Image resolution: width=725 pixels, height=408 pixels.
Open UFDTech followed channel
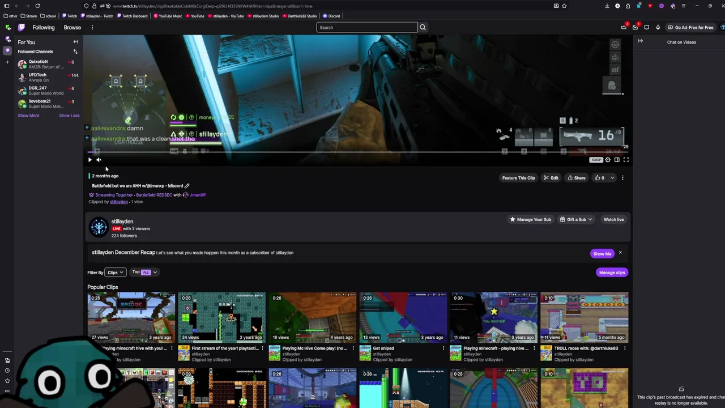click(x=48, y=77)
